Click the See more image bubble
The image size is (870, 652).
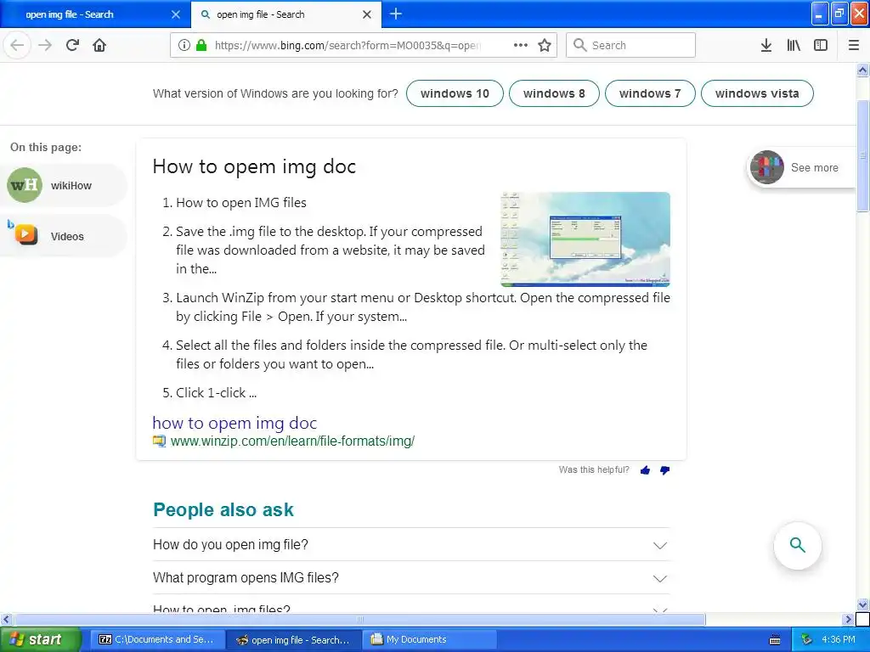tap(802, 167)
